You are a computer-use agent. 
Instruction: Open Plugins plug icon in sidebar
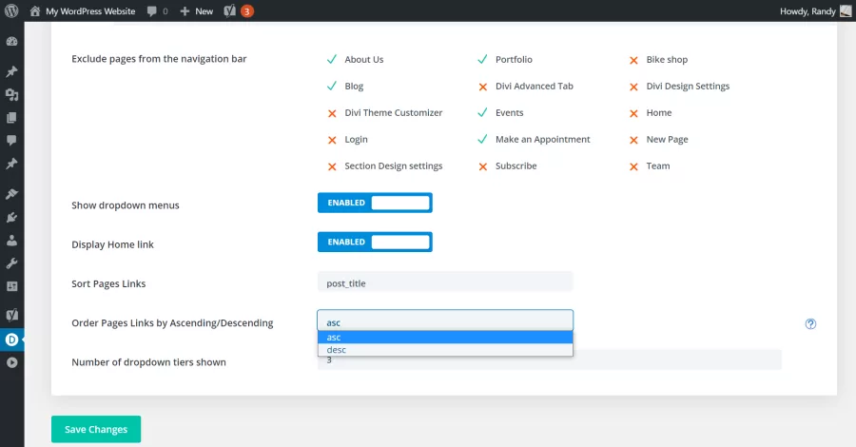11,217
